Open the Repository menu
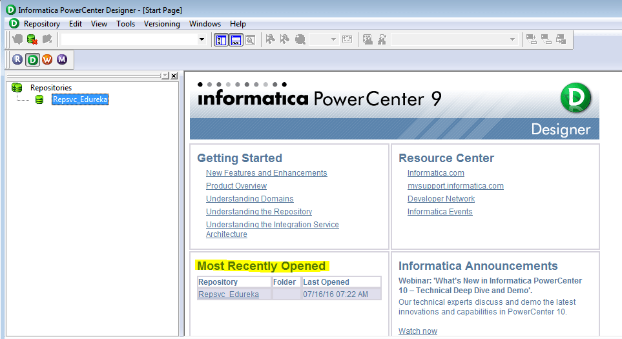The image size is (622, 339). click(41, 24)
